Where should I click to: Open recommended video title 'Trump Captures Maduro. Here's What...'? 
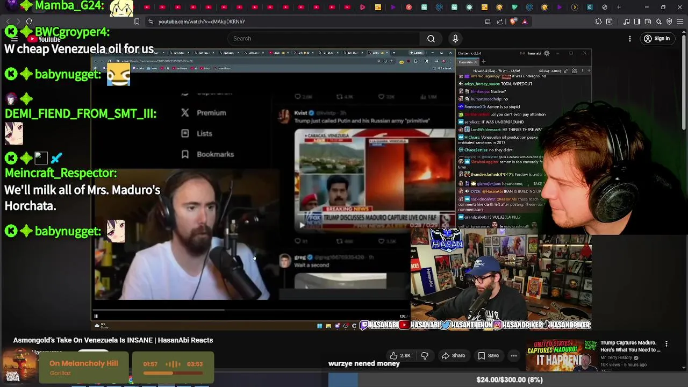tap(630, 346)
